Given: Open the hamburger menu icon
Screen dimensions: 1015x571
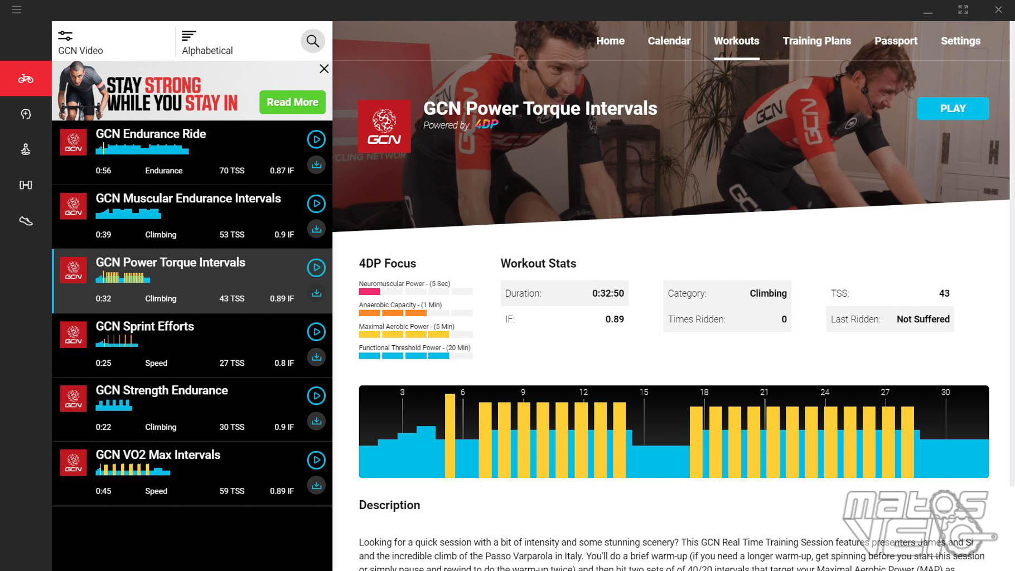Looking at the screenshot, I should point(17,9).
